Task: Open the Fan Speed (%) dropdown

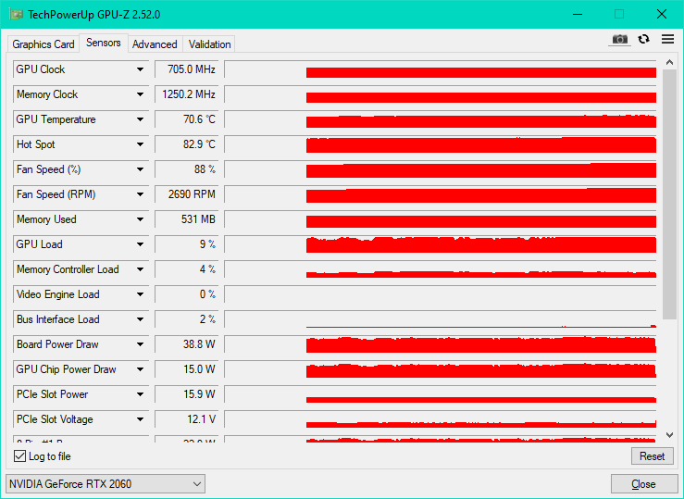Action: 140,169
